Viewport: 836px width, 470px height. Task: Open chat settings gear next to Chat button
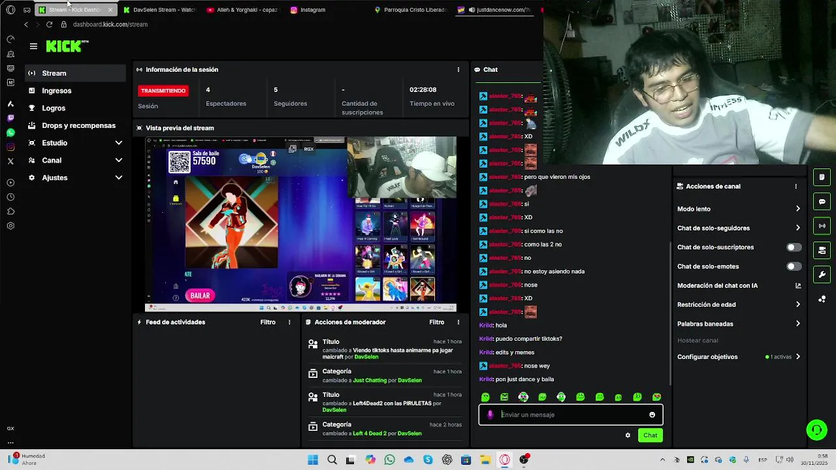click(628, 435)
